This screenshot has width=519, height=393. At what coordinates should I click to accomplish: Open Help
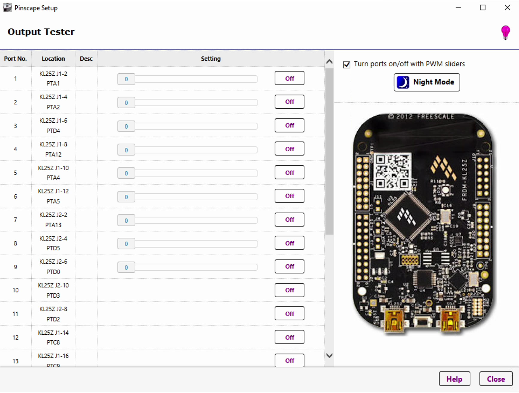(x=454, y=379)
